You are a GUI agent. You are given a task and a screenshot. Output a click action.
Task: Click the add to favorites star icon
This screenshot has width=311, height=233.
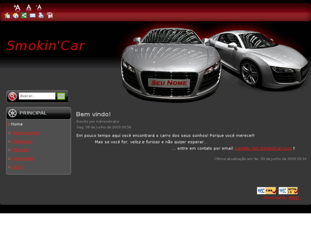tap(7, 15)
